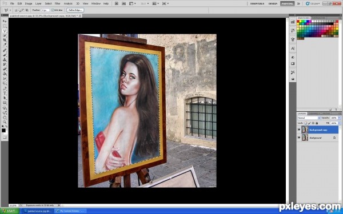
Task: Toggle lock image pixels brush icon
Action: [x=309, y=123]
